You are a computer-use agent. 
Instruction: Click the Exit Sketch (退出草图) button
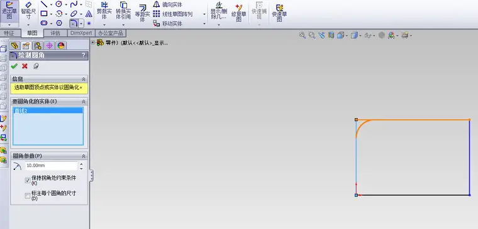pos(9,11)
